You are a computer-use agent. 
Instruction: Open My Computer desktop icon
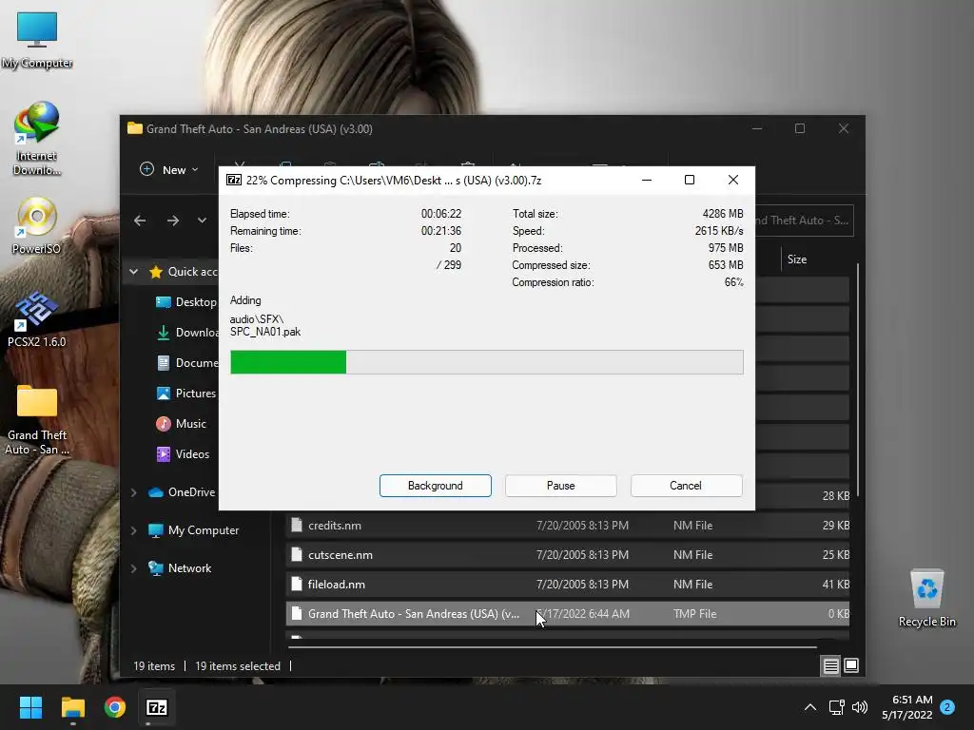[x=37, y=40]
